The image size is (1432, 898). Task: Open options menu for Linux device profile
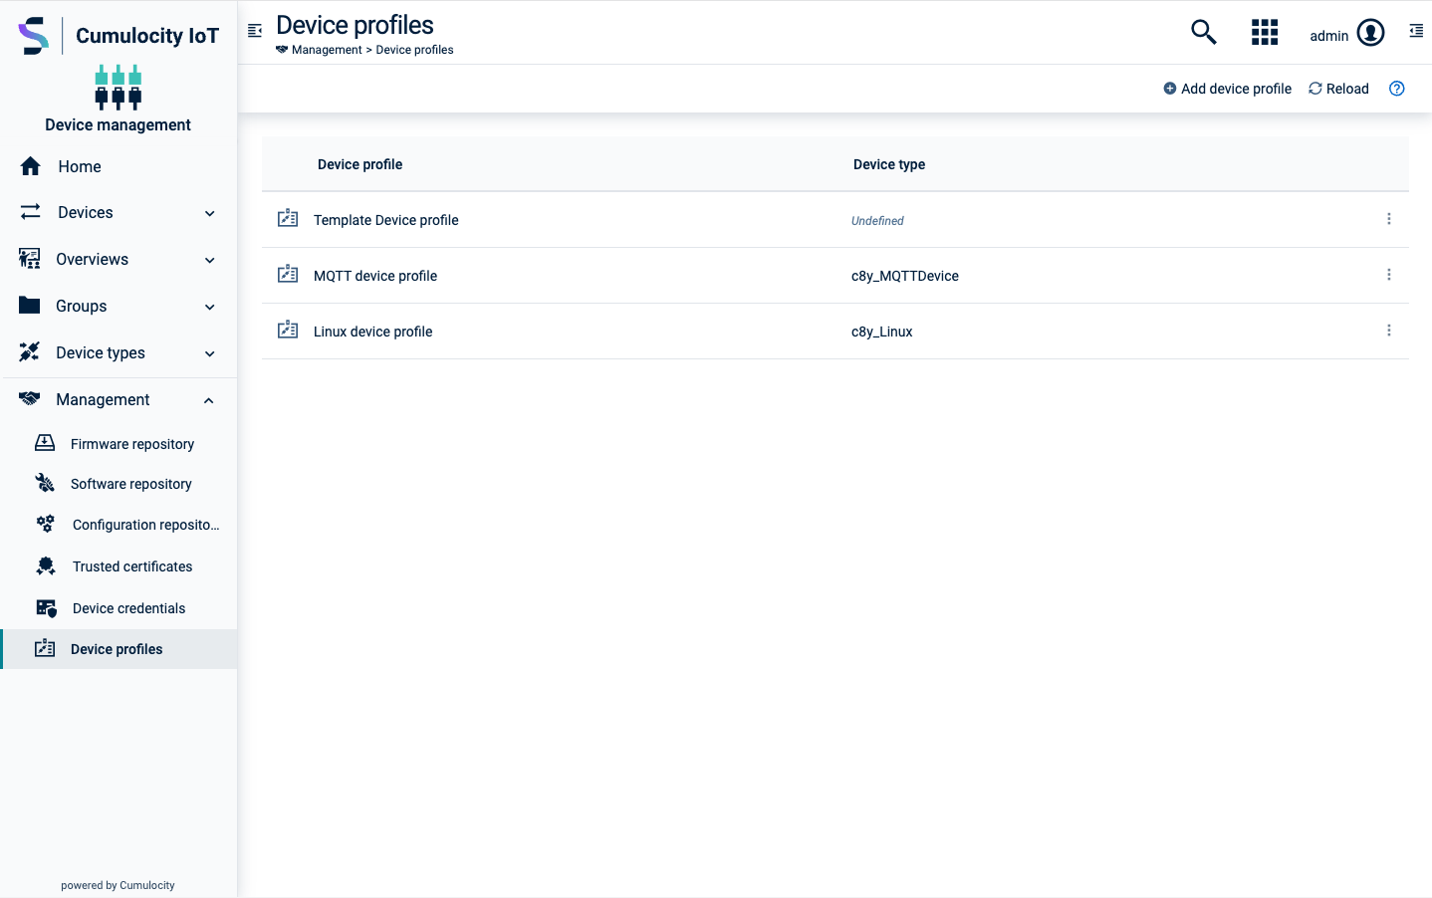coord(1389,331)
